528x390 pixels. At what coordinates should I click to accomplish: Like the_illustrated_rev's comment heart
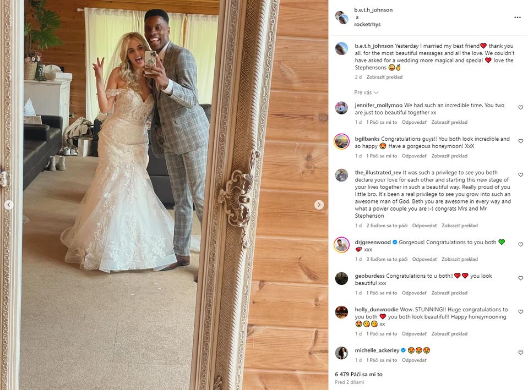click(521, 175)
